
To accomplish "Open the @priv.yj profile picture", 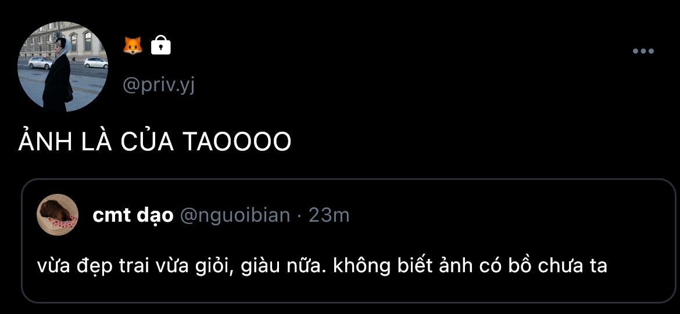I will (62, 67).
